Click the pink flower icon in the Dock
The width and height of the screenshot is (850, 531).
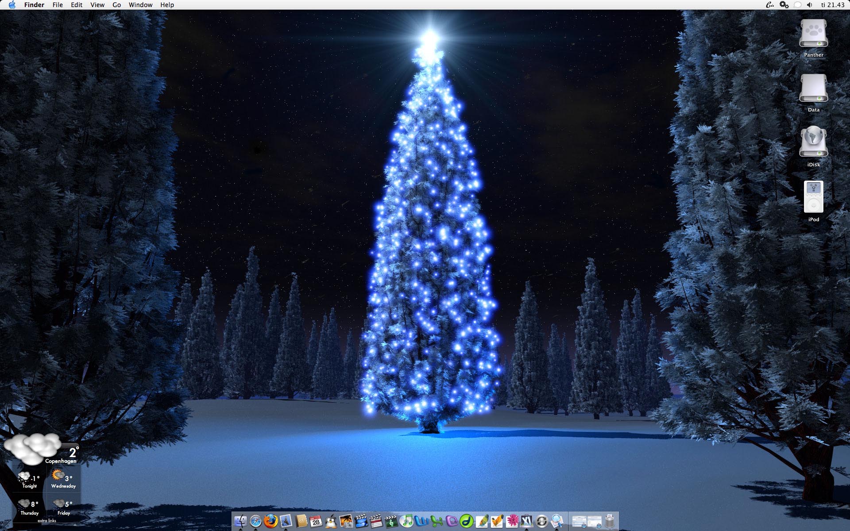tap(512, 521)
